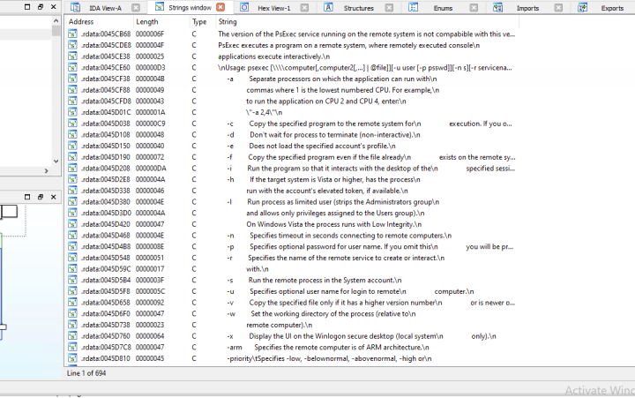
Task: Select the string icon at .rdata:0045D038
Action: pos(72,124)
